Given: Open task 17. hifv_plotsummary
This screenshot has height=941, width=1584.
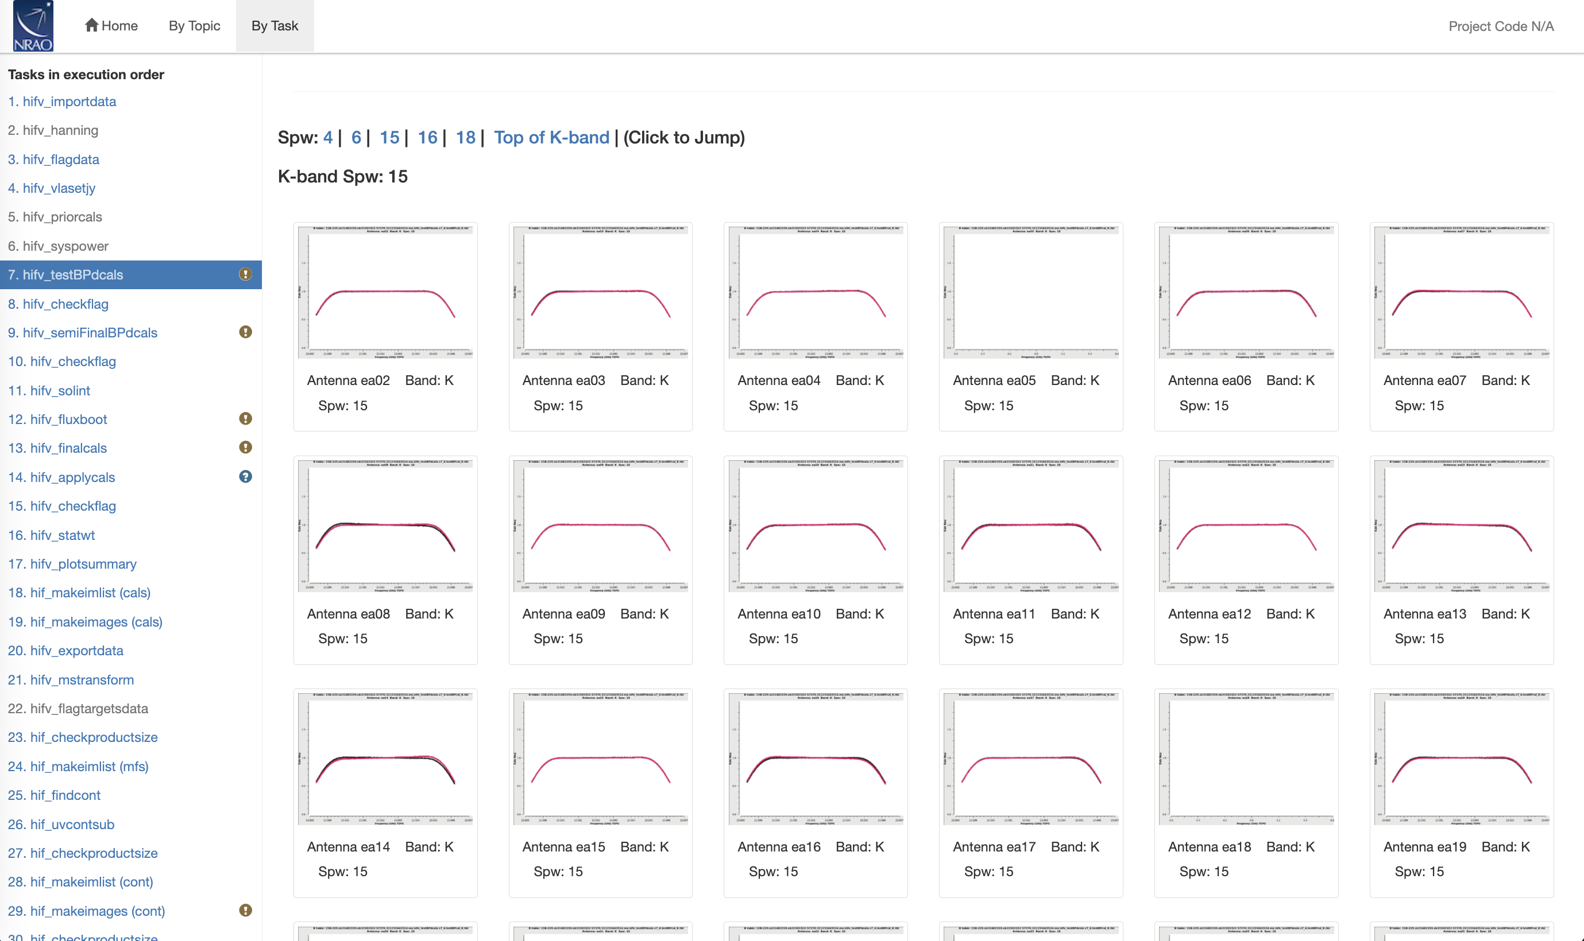Looking at the screenshot, I should [72, 563].
